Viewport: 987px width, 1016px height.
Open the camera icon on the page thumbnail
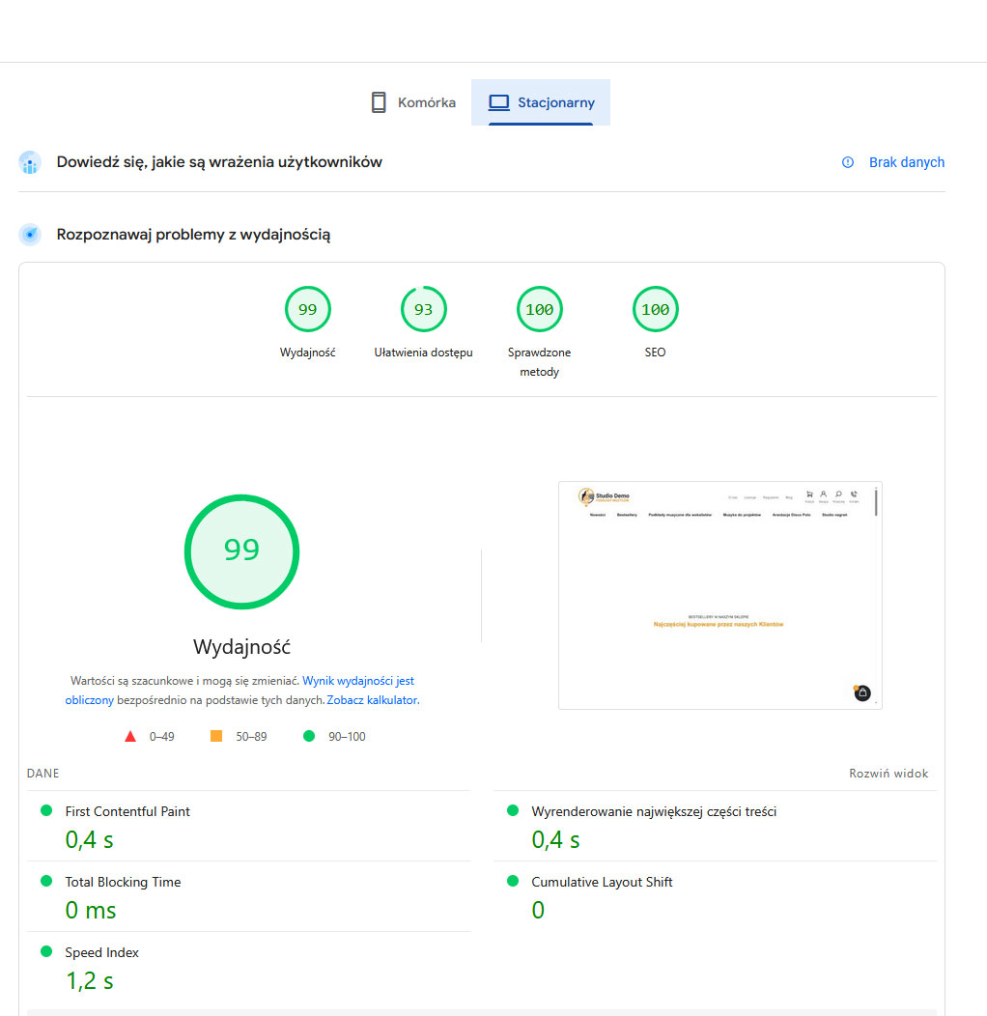(862, 692)
